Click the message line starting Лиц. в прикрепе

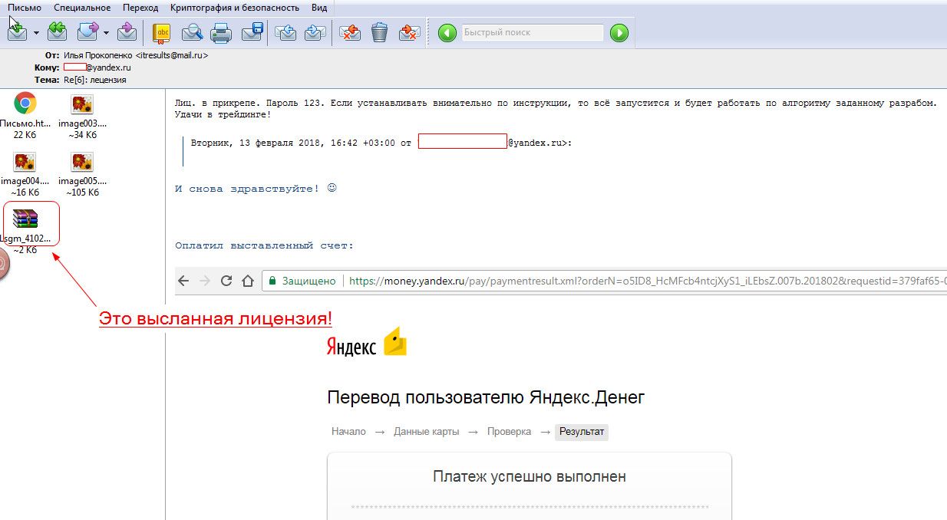point(556,103)
